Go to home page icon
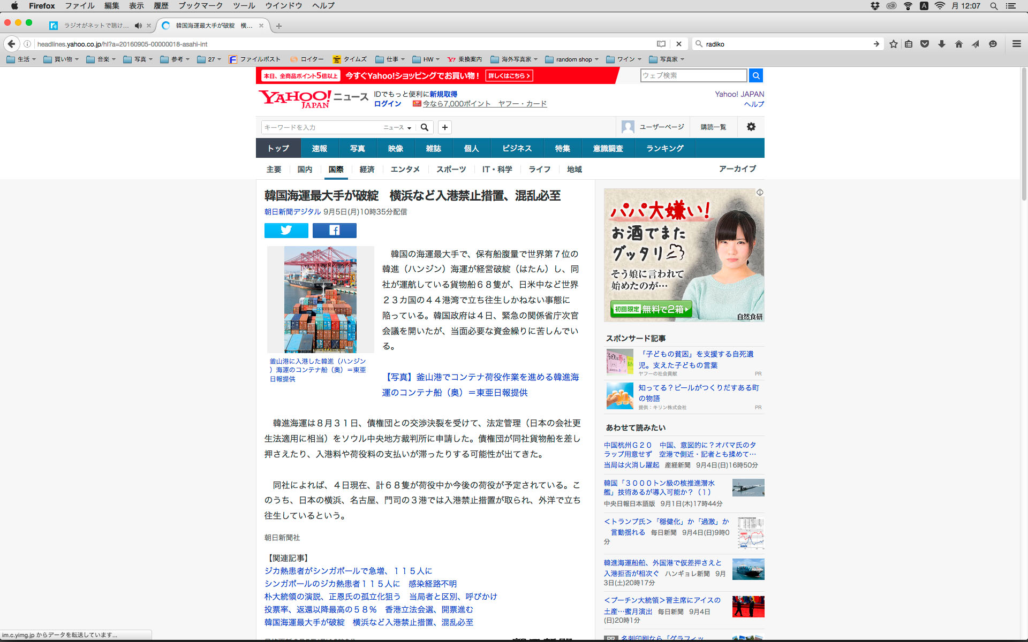The height and width of the screenshot is (642, 1028). coord(958,44)
